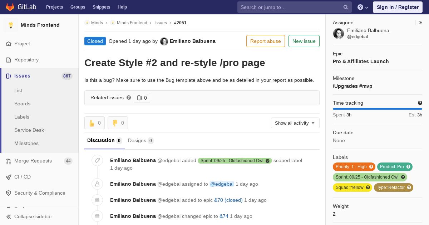Click the New issue button
429x225 pixels.
coord(304,41)
